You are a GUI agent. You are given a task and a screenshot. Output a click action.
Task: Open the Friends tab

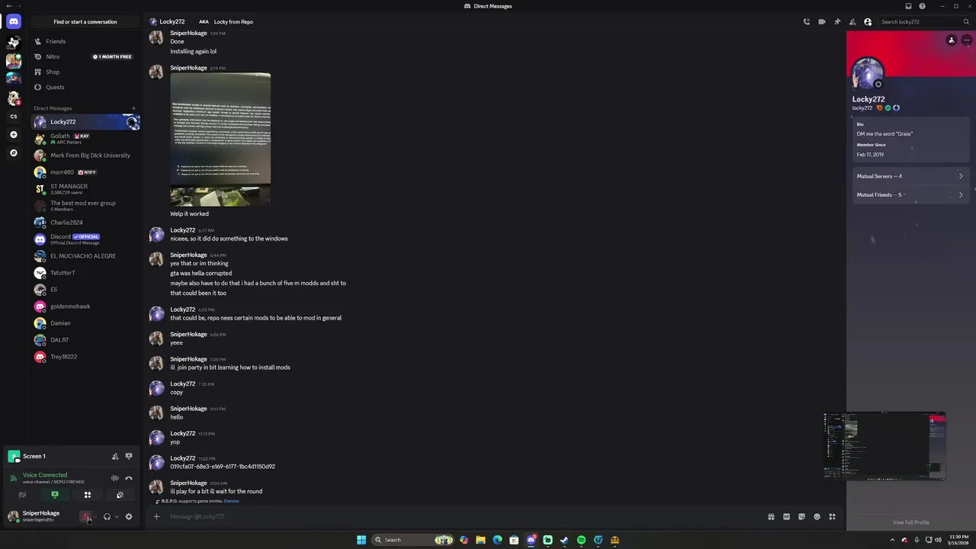click(85, 41)
